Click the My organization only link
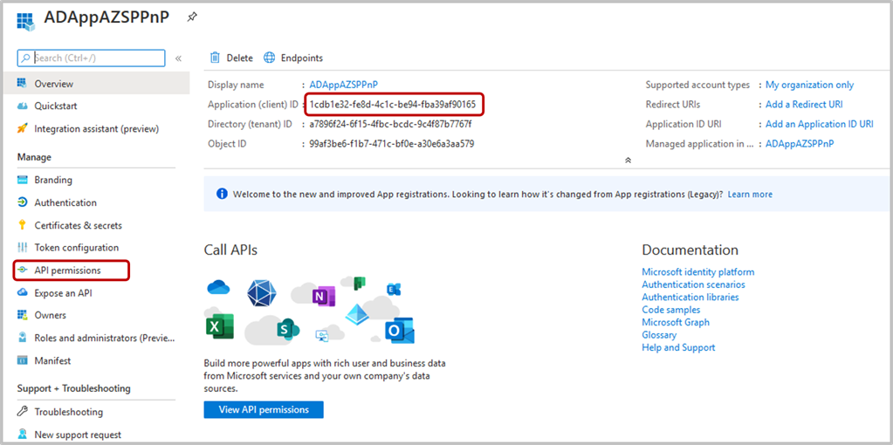Image resolution: width=893 pixels, height=445 pixels. (809, 85)
